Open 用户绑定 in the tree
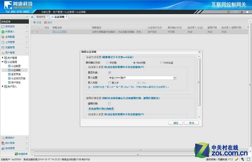This screenshot has width=252, height=162. point(16,82)
